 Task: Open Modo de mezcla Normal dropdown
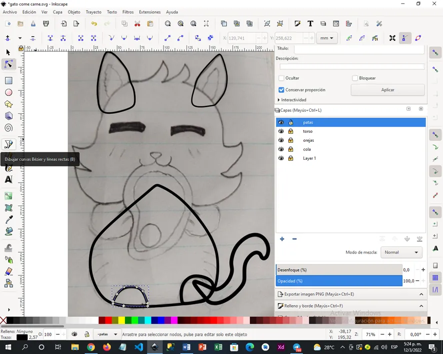pos(401,252)
